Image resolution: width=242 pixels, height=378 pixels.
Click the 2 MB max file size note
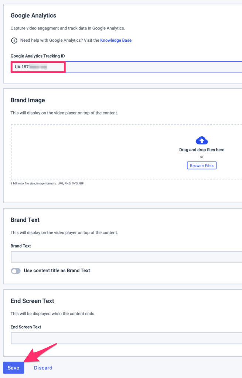point(47,183)
